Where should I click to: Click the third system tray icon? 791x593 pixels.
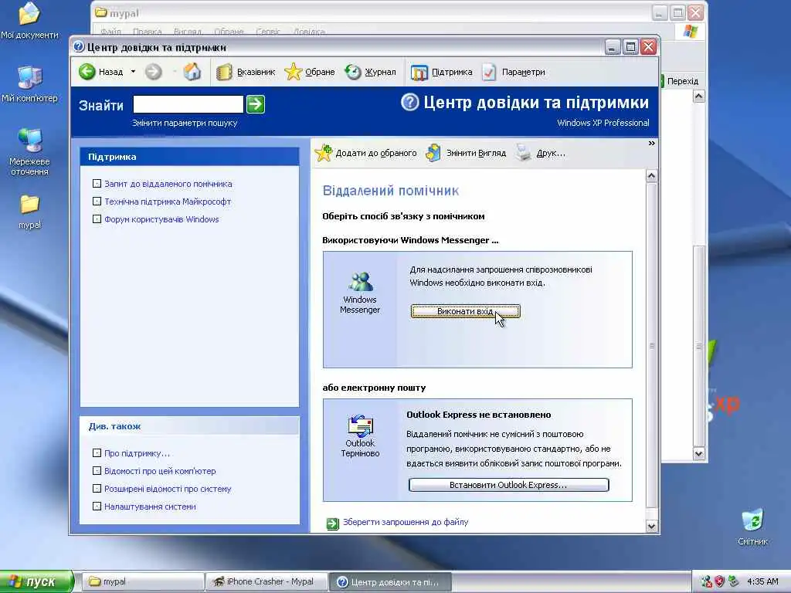[734, 582]
